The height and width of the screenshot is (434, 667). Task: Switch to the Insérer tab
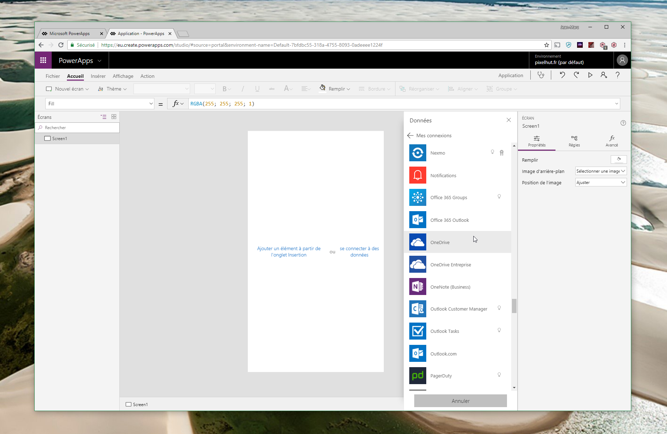[98, 76]
